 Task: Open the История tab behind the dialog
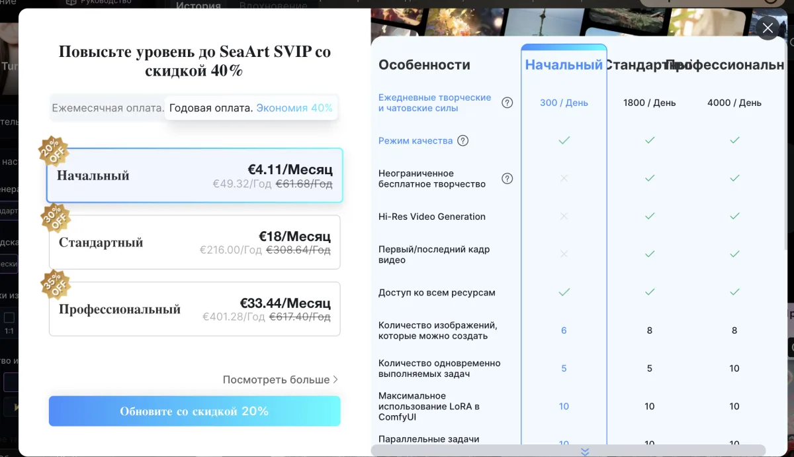tap(198, 5)
